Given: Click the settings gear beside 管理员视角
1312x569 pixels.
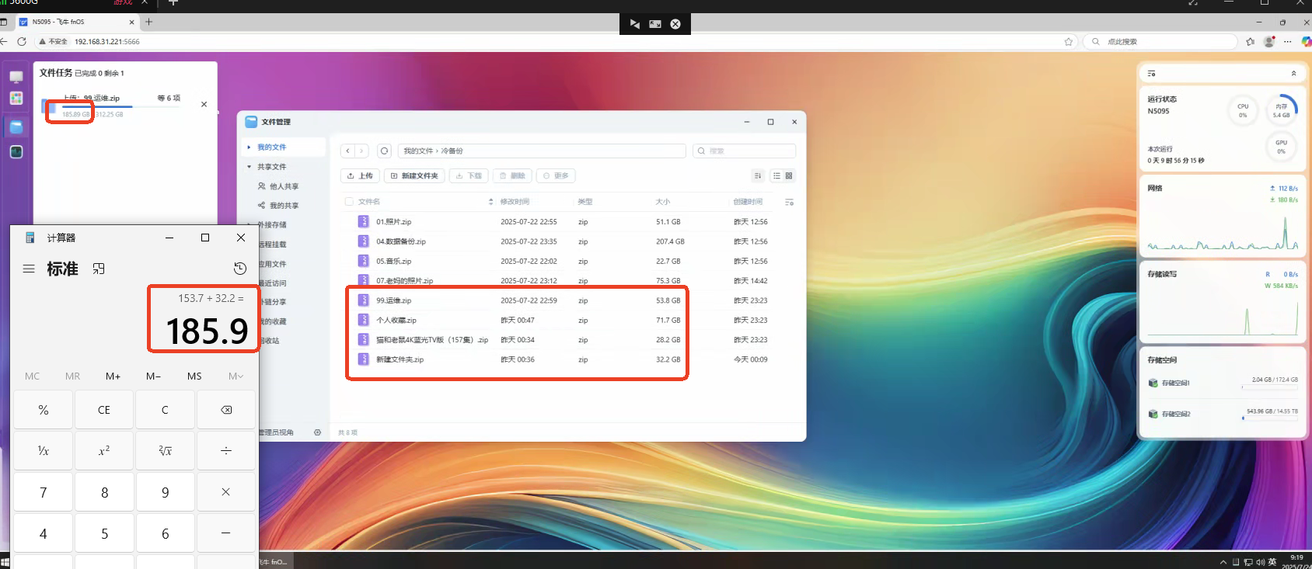Looking at the screenshot, I should (x=317, y=432).
